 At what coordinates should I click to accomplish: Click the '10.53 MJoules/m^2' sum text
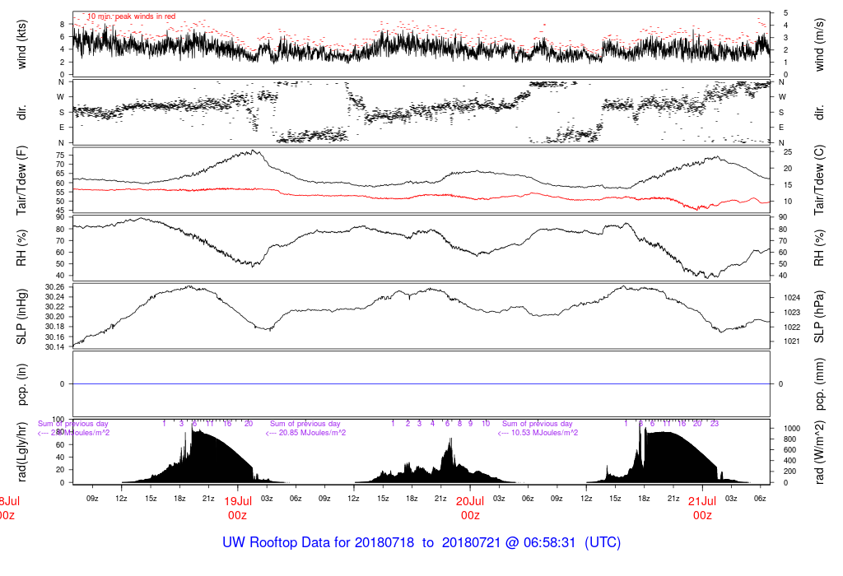coord(544,433)
